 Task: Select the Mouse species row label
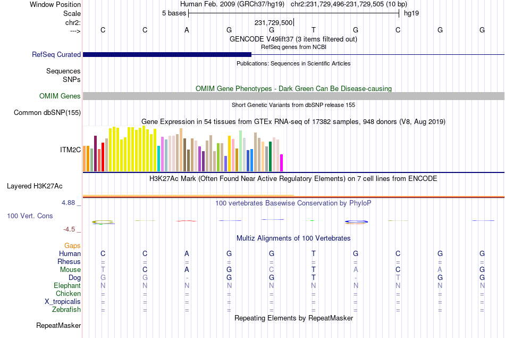(70, 270)
